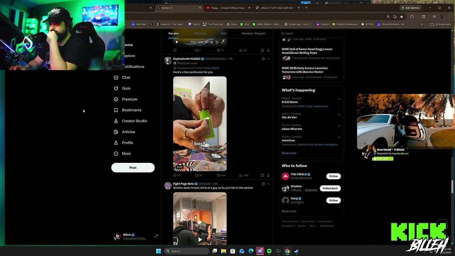Open the Twitch bookmark
455x256 pixels.
[194, 24]
